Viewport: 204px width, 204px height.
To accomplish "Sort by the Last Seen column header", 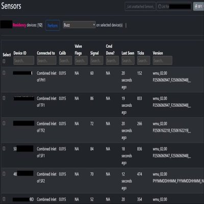I will [x=128, y=53].
